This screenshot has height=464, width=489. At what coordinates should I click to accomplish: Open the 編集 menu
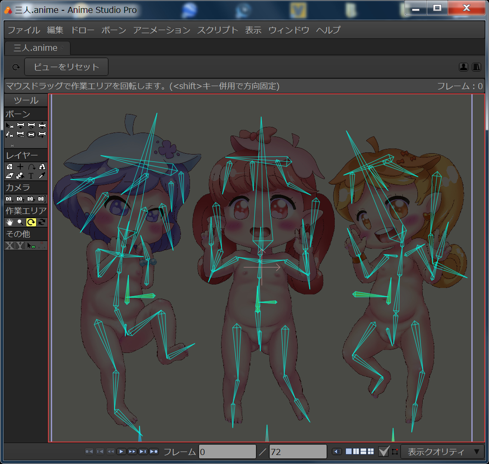point(55,30)
